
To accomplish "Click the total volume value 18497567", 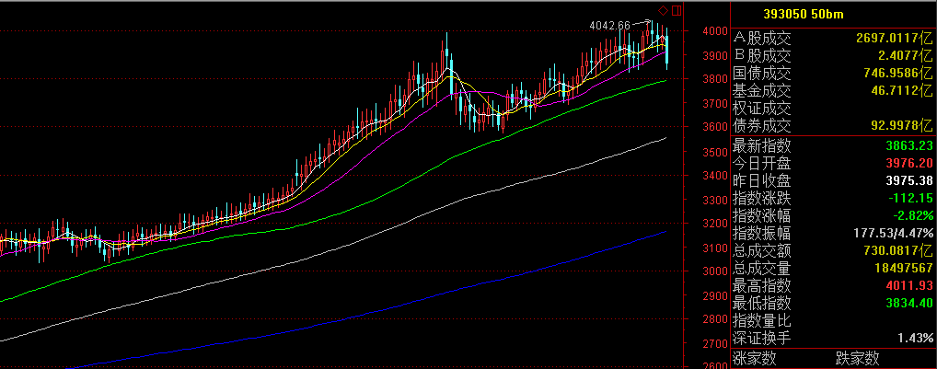I will point(902,268).
